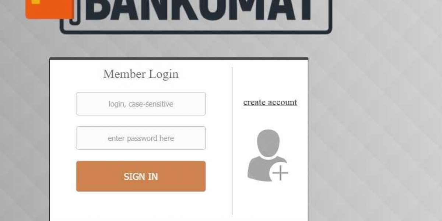Click the rounded frame outlining the BANKOMAT logo

pyautogui.click(x=196, y=32)
